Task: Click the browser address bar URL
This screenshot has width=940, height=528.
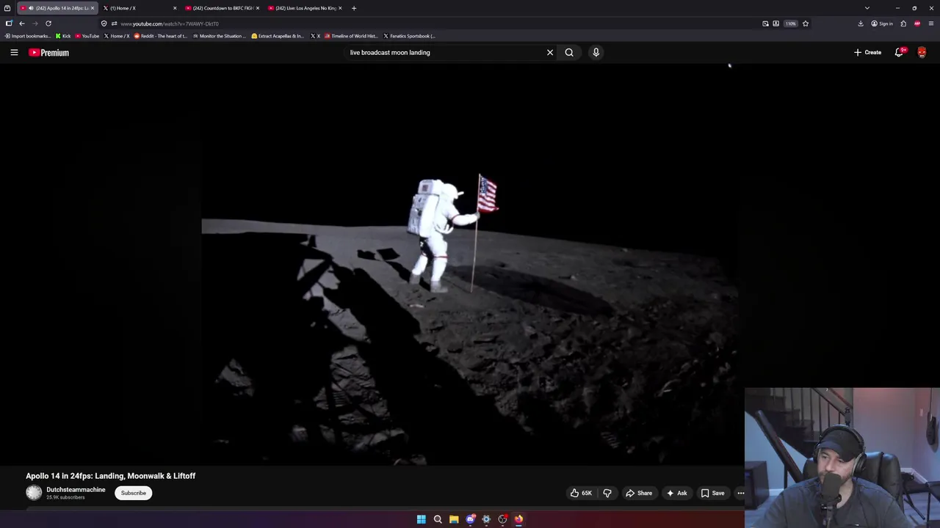Action: tap(170, 23)
